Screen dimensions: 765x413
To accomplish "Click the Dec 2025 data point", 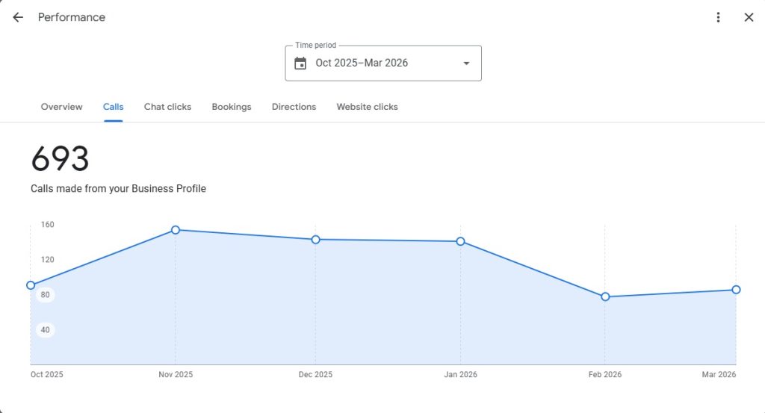I will pos(315,240).
